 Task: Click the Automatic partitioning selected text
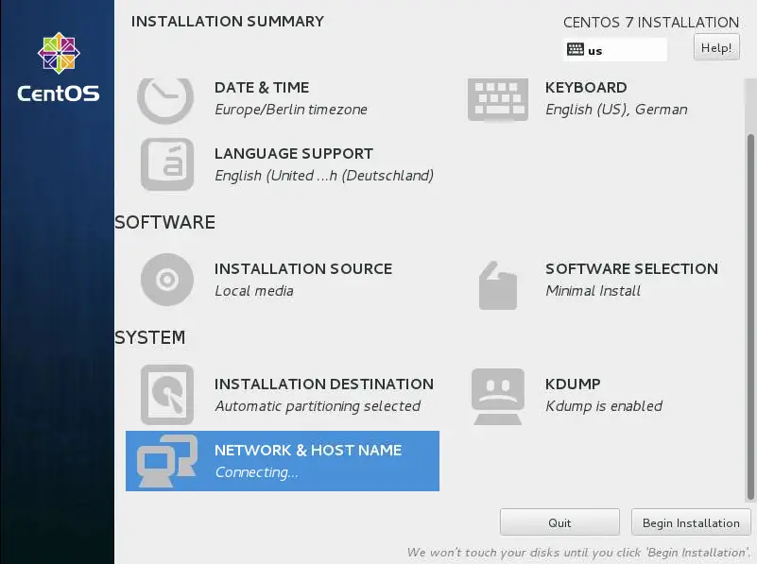coord(318,406)
